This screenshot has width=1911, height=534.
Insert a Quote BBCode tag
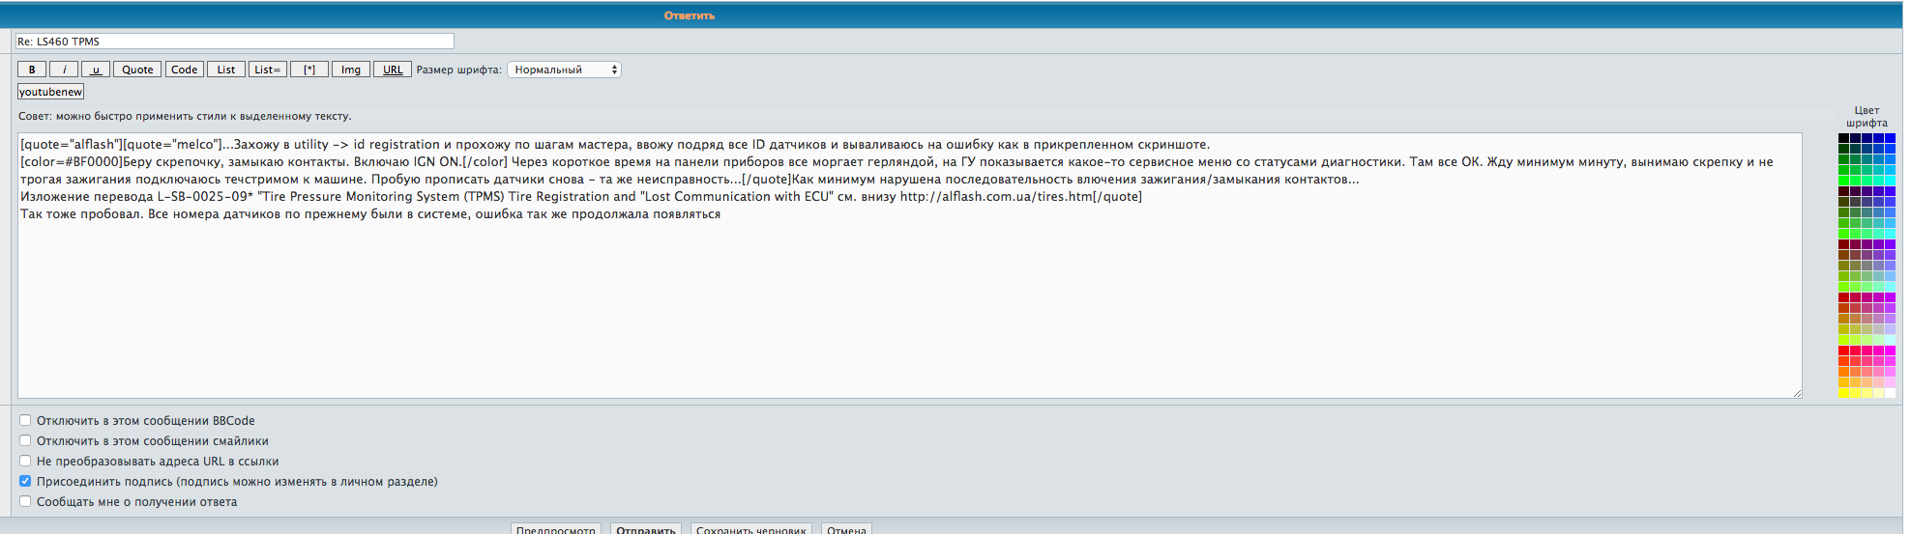coord(137,70)
